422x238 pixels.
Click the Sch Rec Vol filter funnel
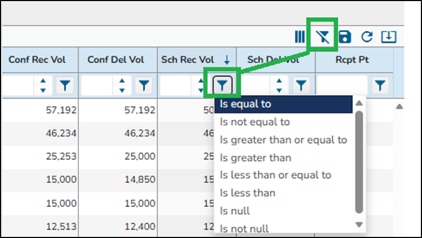coord(224,85)
